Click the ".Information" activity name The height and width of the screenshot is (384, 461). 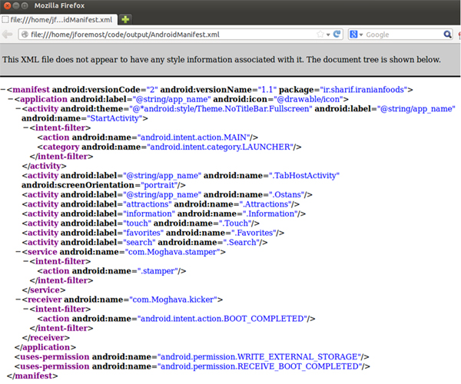click(x=270, y=214)
